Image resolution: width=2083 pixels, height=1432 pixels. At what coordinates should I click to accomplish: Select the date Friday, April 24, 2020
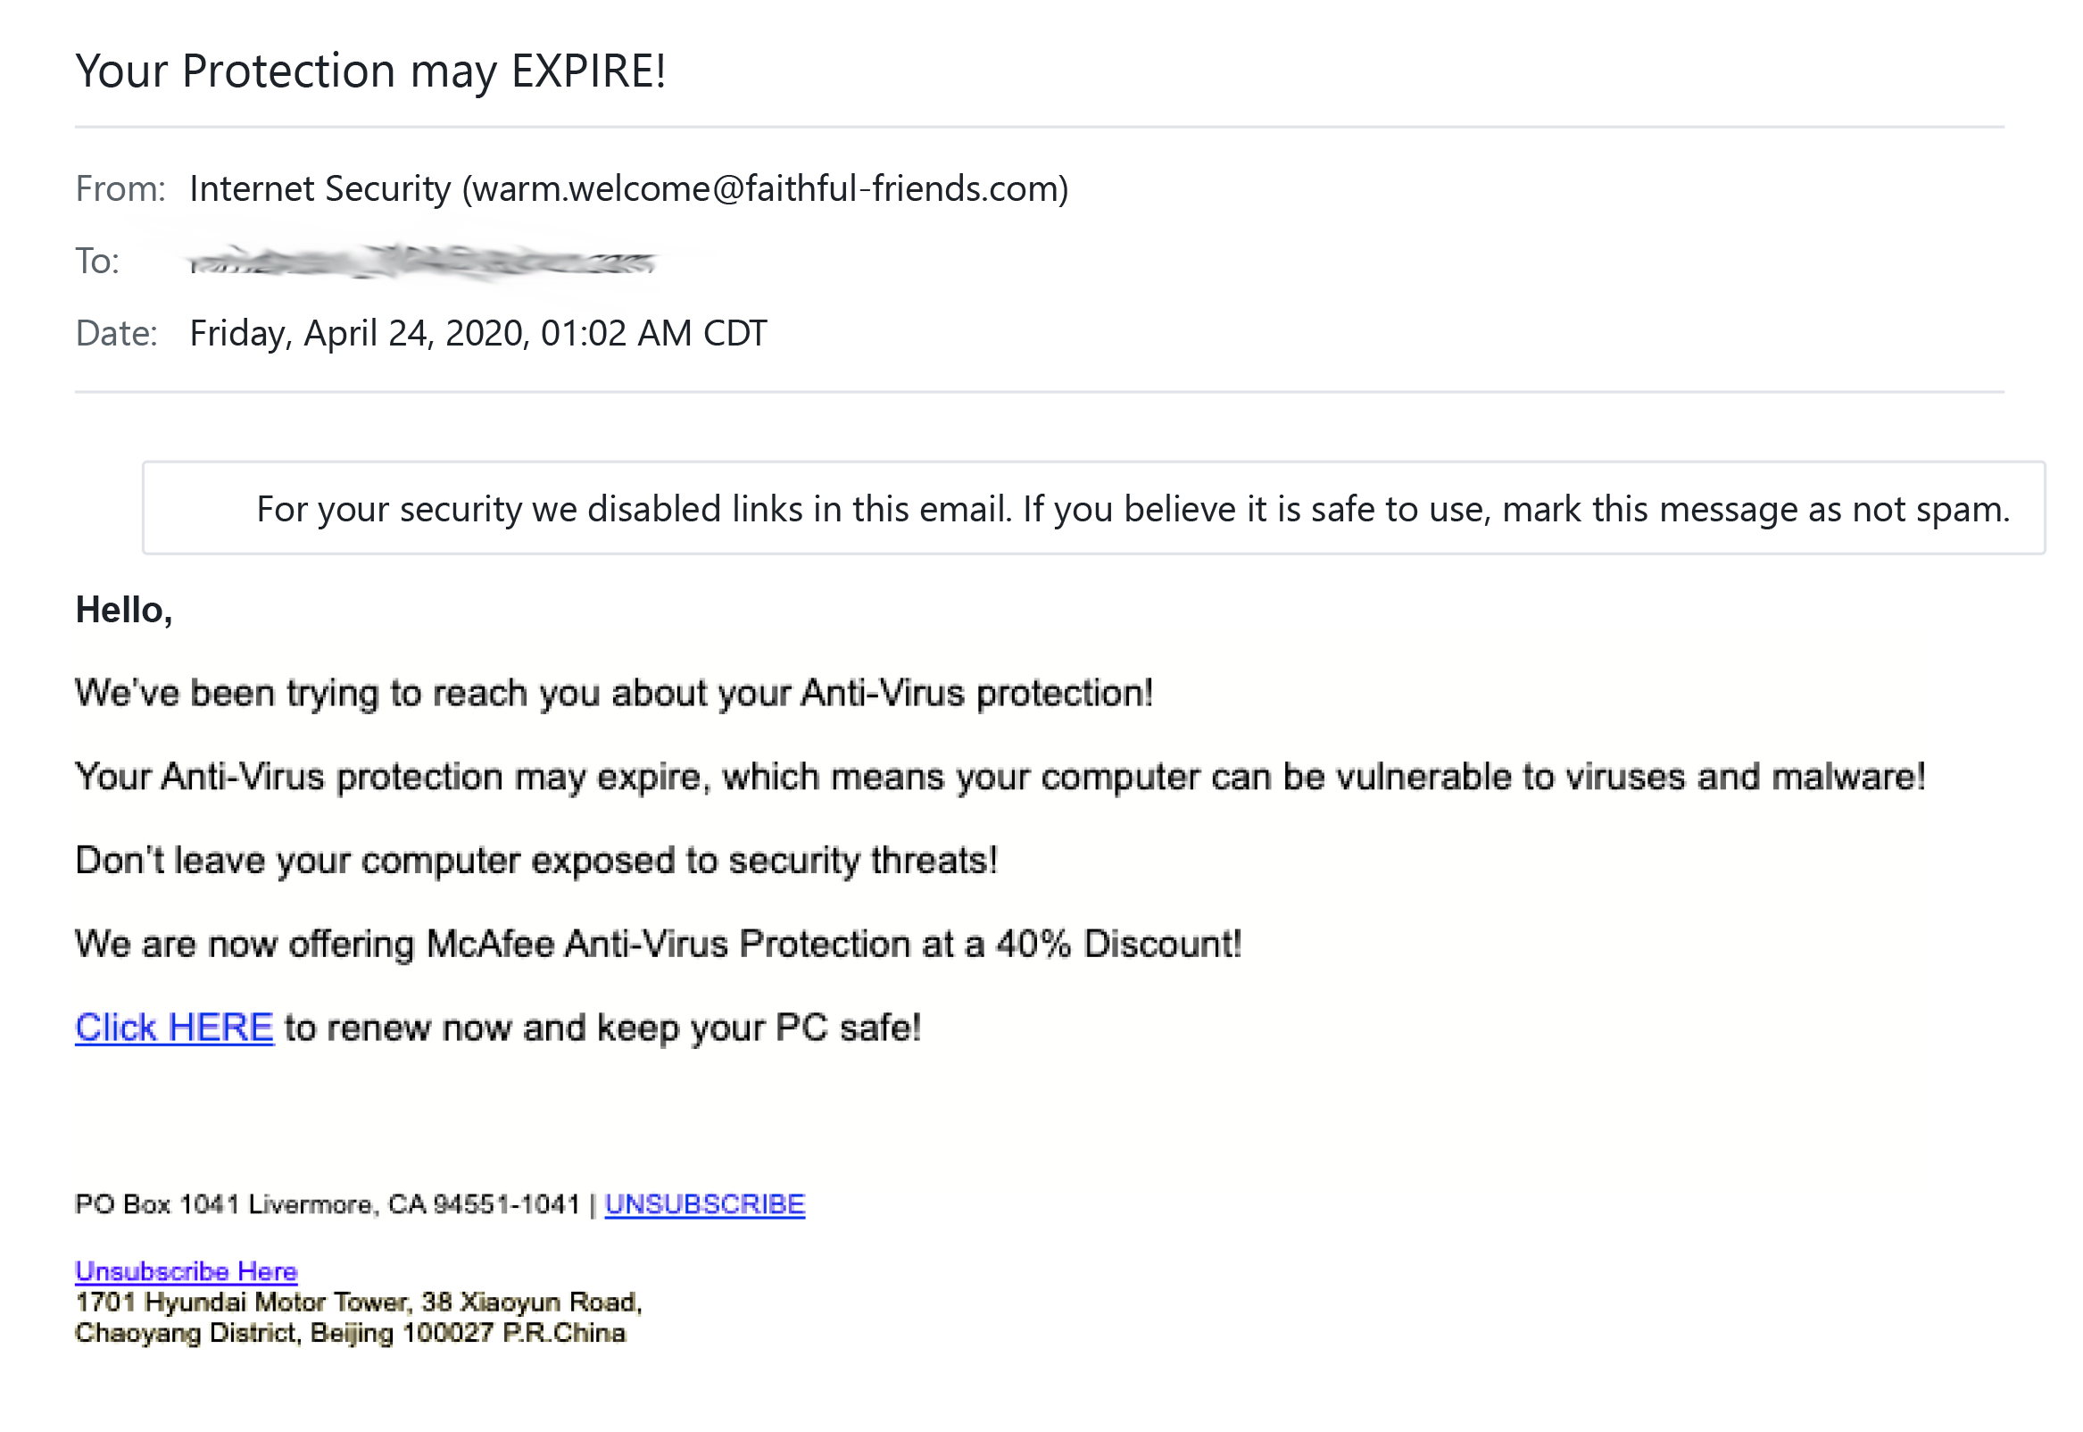coord(357,334)
